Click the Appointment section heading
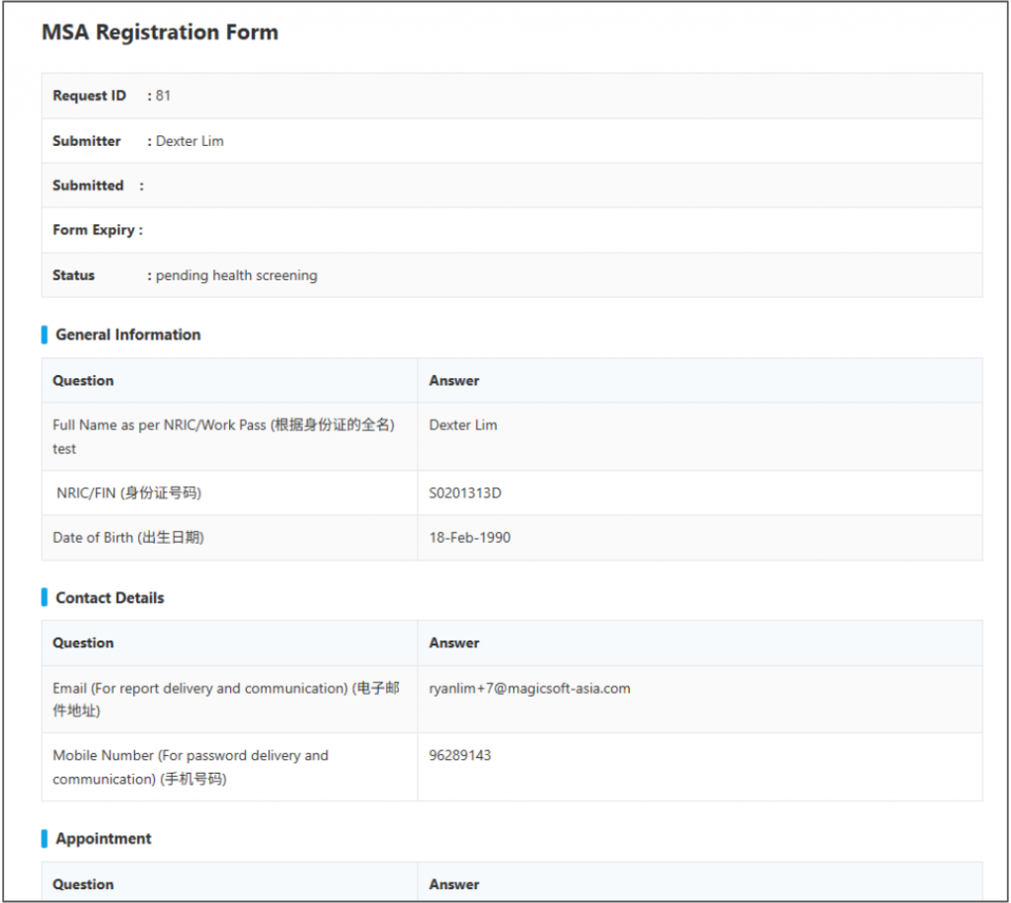 pos(104,839)
